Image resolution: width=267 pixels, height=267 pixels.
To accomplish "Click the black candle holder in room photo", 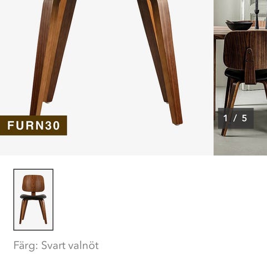I will (257, 14).
